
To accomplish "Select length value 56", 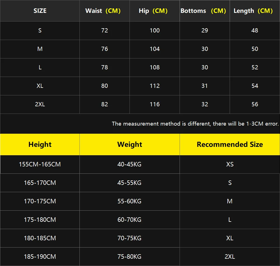I will [x=255, y=104].
